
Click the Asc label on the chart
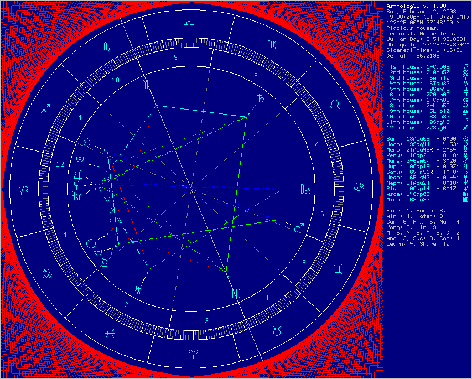tap(77, 195)
